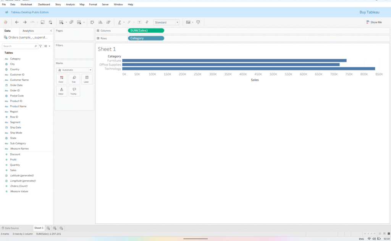Sort bars descending using toolbar icon
391x241 pixels.
tap(108, 22)
